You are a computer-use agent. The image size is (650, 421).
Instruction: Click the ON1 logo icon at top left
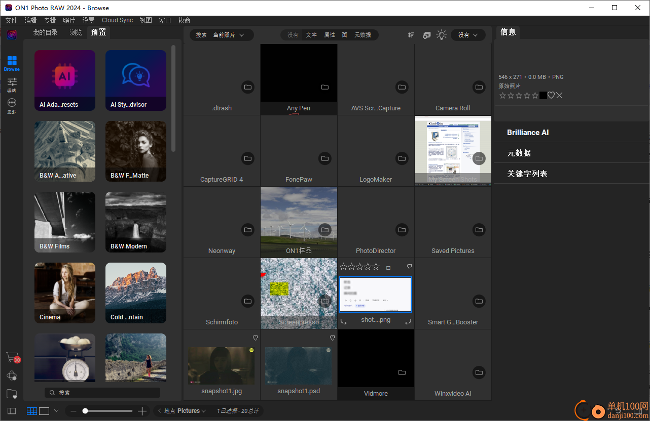(x=12, y=34)
